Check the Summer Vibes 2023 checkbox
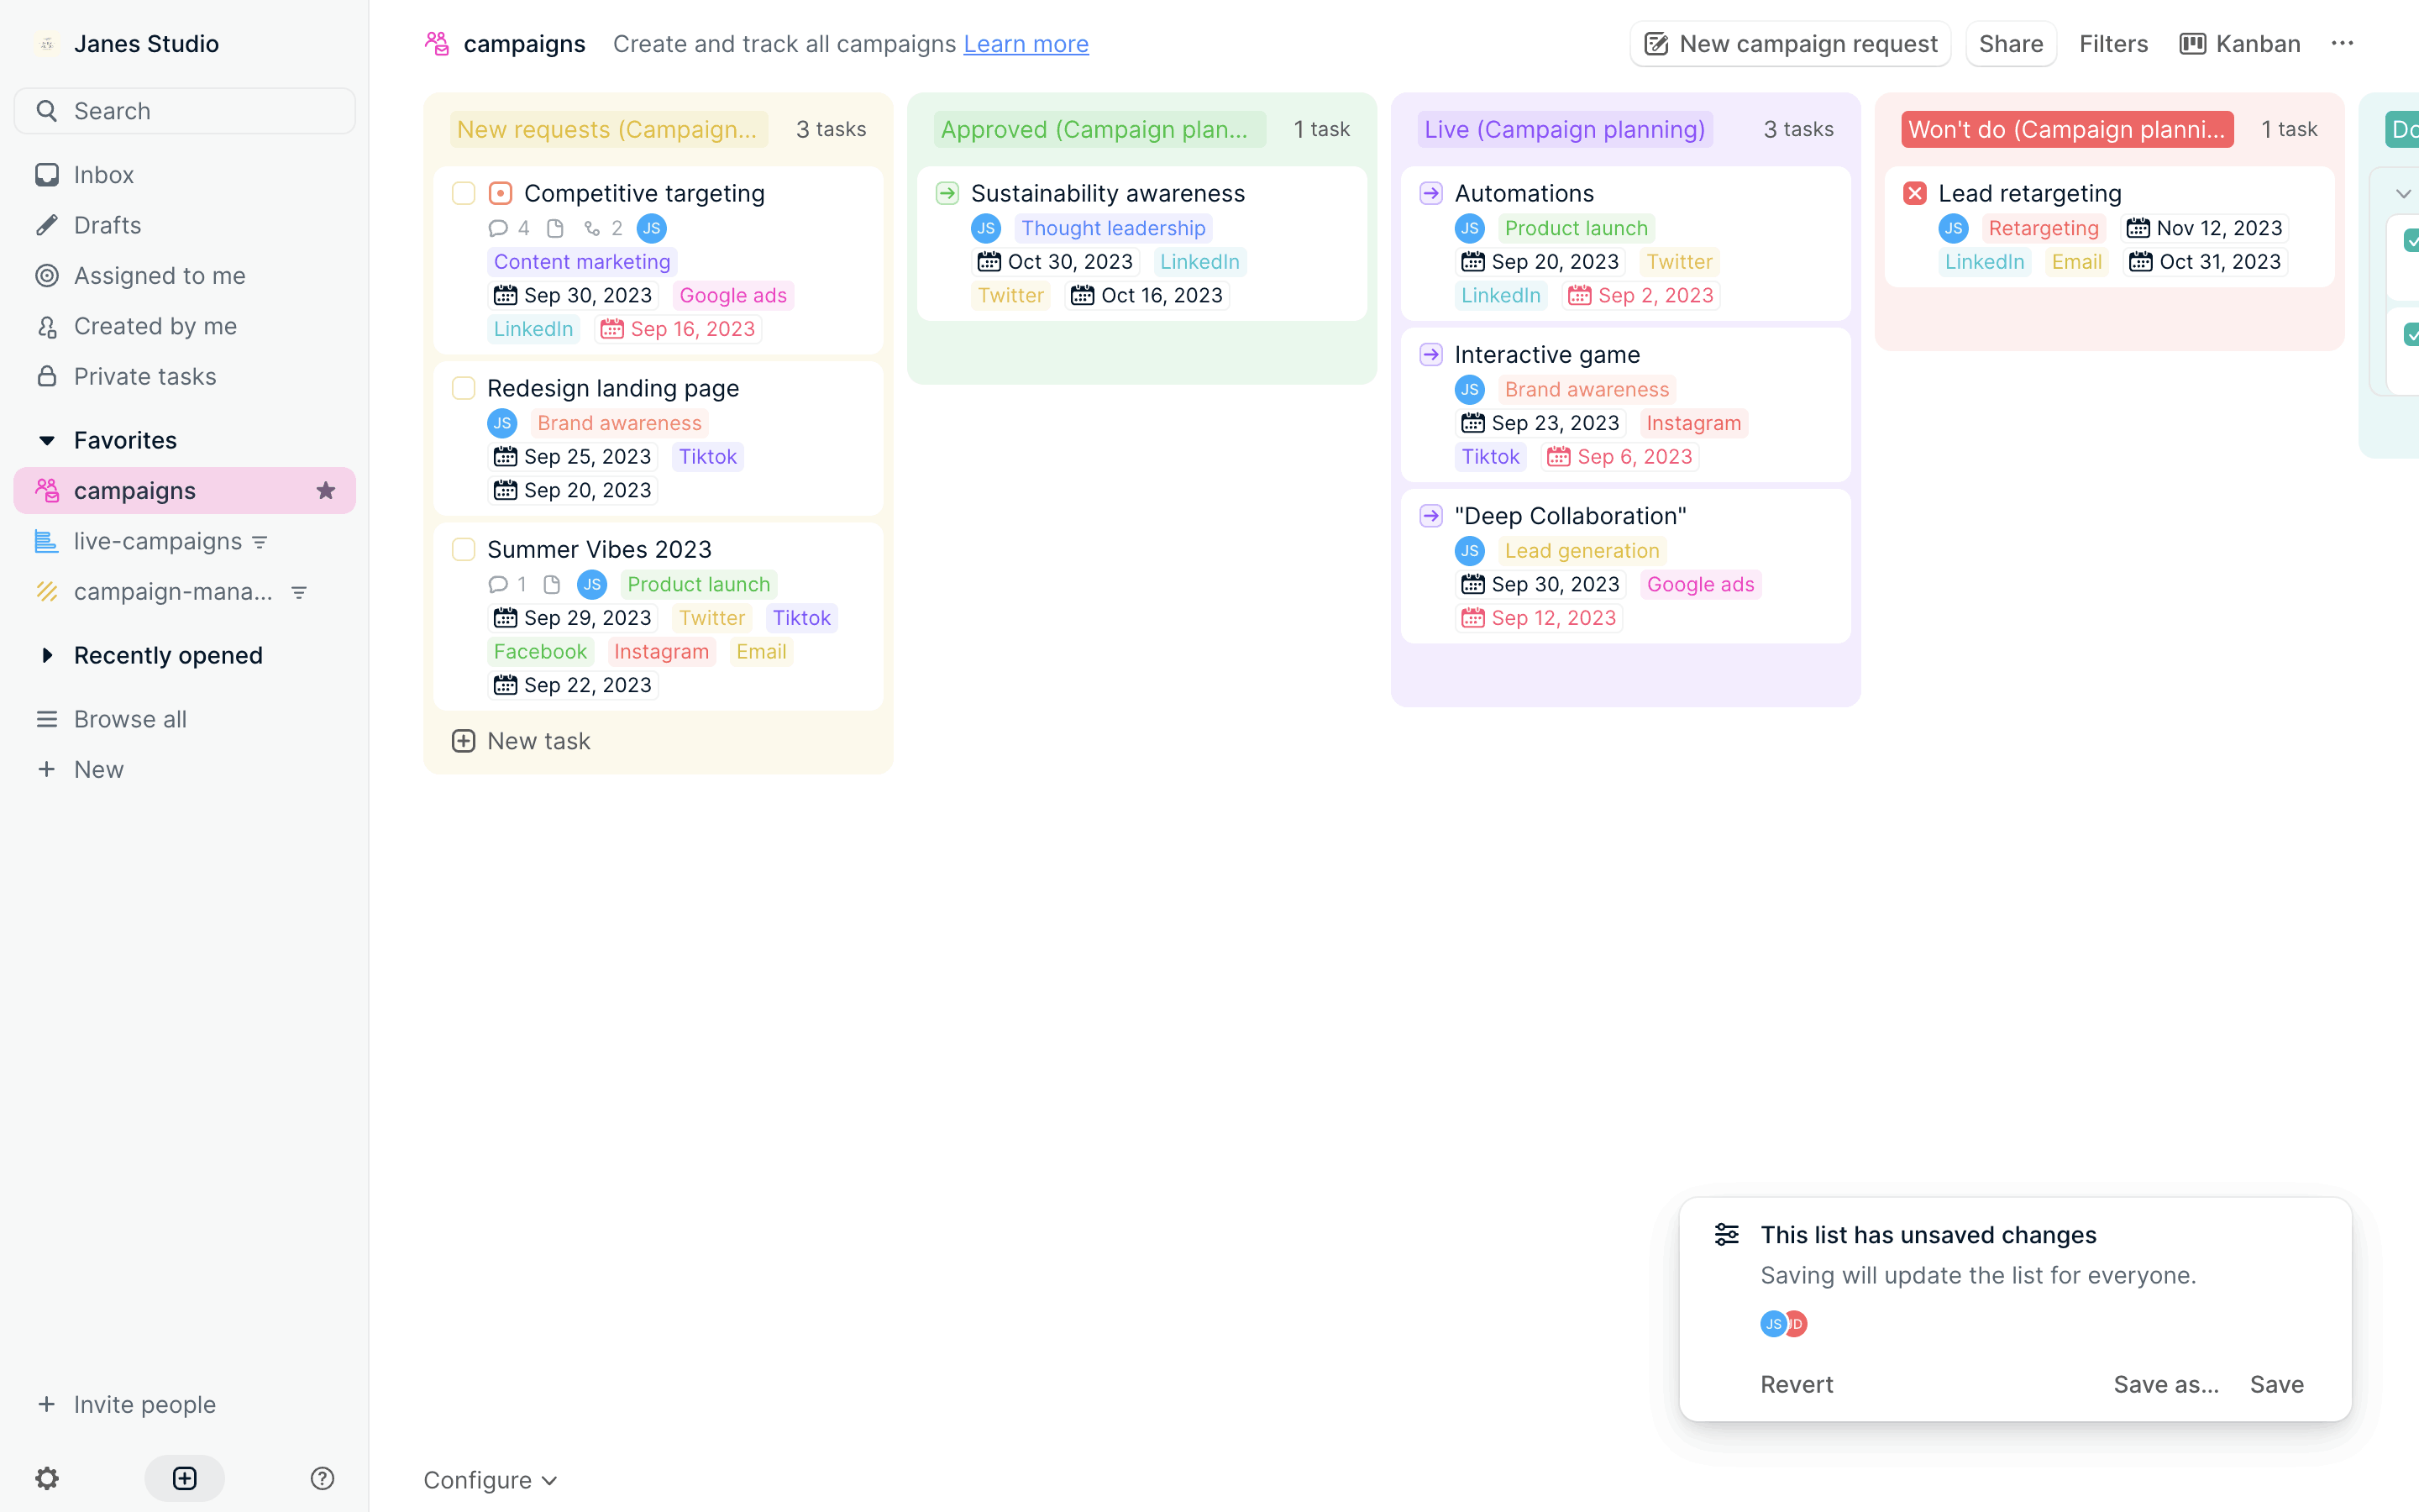 (x=463, y=549)
